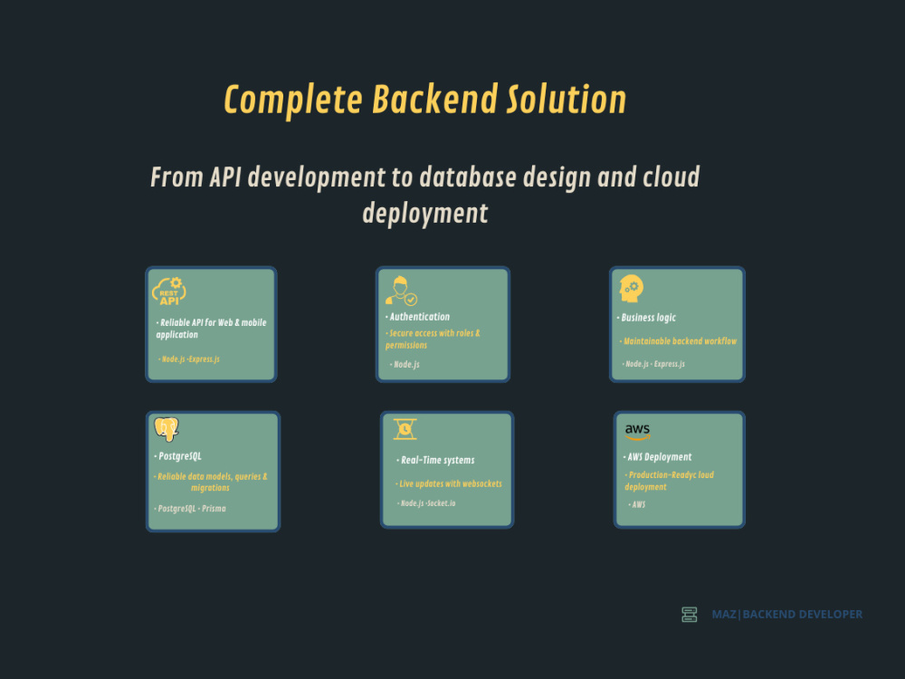The image size is (905, 679).
Task: Click the Real-Time systems hourglass clock icon
Action: [405, 429]
